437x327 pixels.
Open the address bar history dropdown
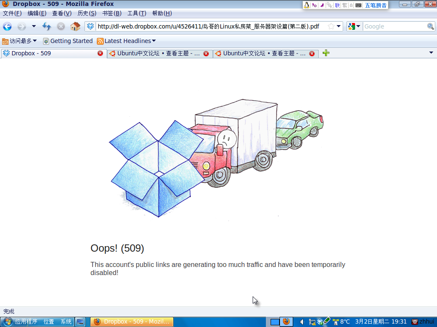pos(338,26)
